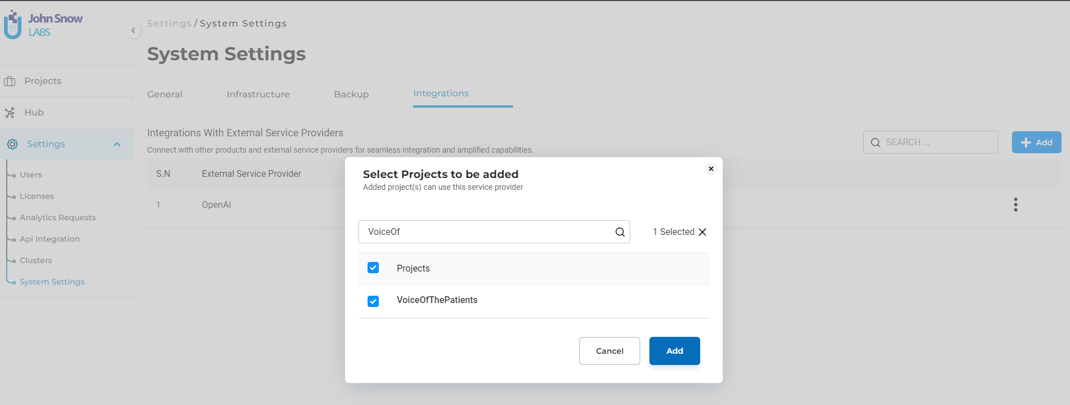This screenshot has height=405, width=1070.
Task: Click the John Snow Labs logo
Action: [43, 25]
